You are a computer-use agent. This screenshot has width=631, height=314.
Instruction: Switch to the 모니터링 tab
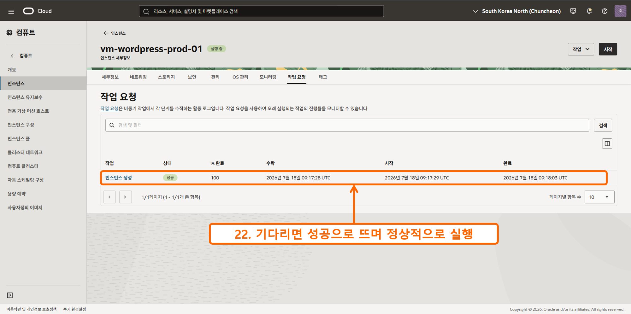(x=268, y=77)
